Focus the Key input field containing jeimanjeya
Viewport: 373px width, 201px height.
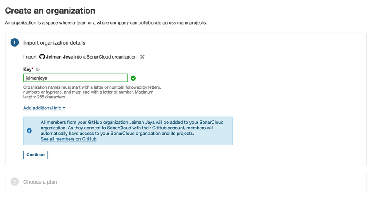(75, 78)
